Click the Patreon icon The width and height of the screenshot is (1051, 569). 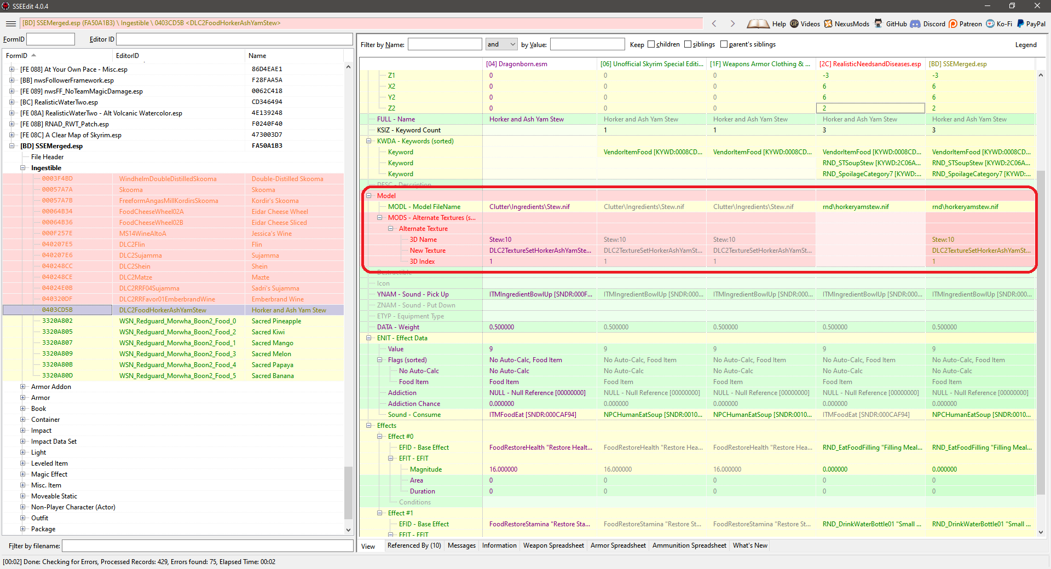[965, 24]
